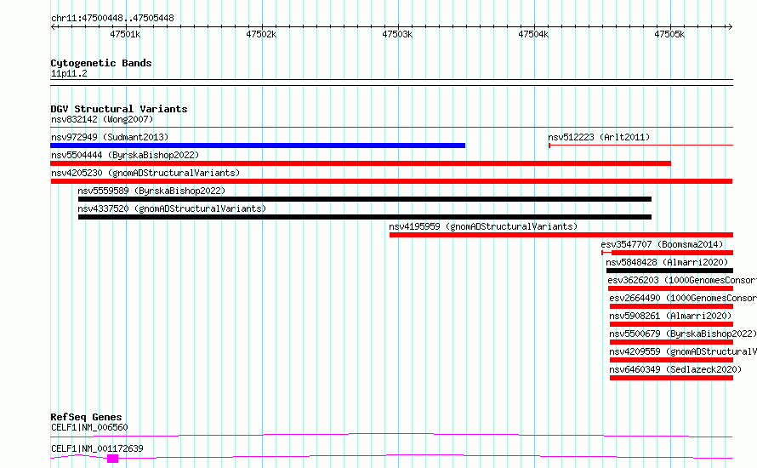The image size is (757, 468).
Task: Click the red nsv5500679 variant bar
Action: (x=671, y=342)
